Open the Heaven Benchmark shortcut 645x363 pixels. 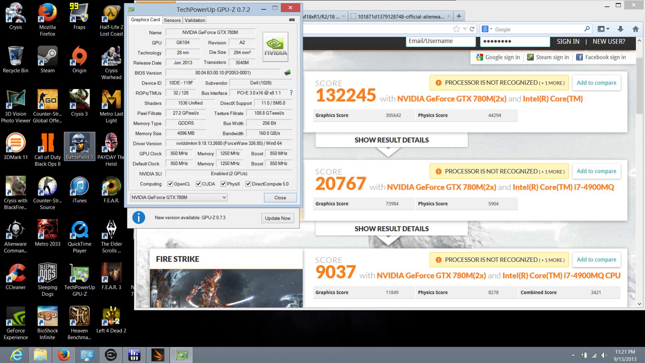coord(79,323)
